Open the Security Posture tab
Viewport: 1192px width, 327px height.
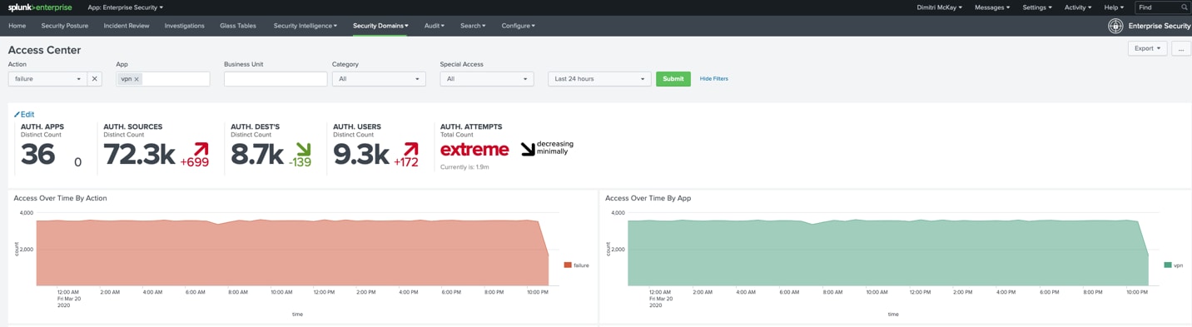[x=65, y=26]
